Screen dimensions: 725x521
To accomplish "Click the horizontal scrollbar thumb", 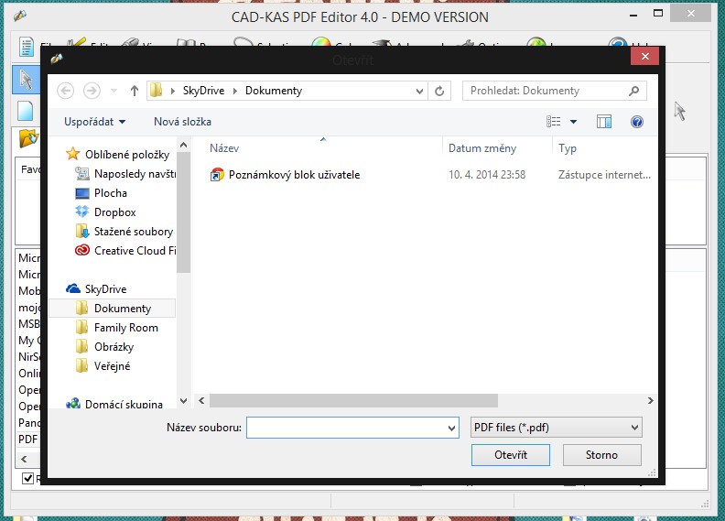I will pos(353,400).
